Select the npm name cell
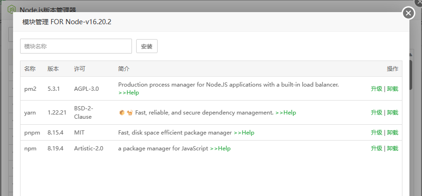Image resolution: width=422 pixels, height=196 pixels. [30, 149]
